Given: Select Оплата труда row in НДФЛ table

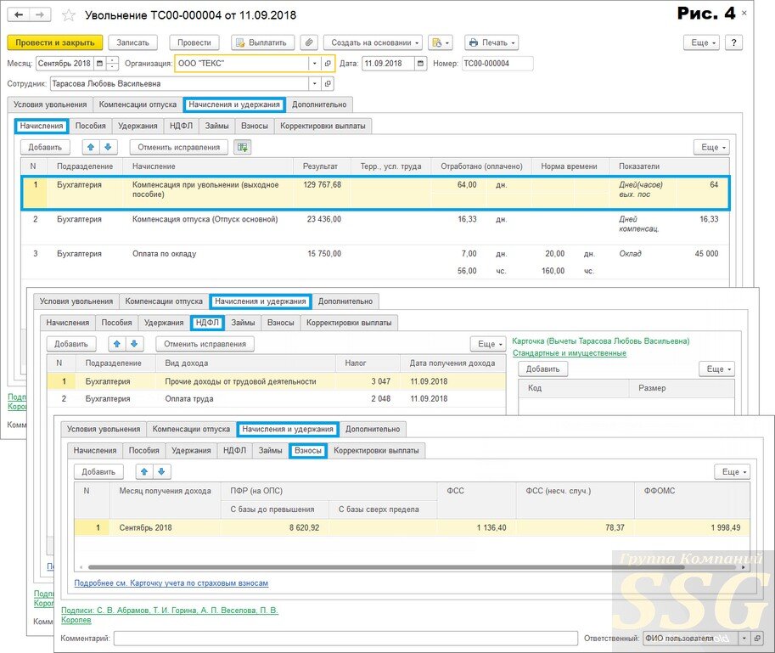Looking at the screenshot, I should point(276,398).
